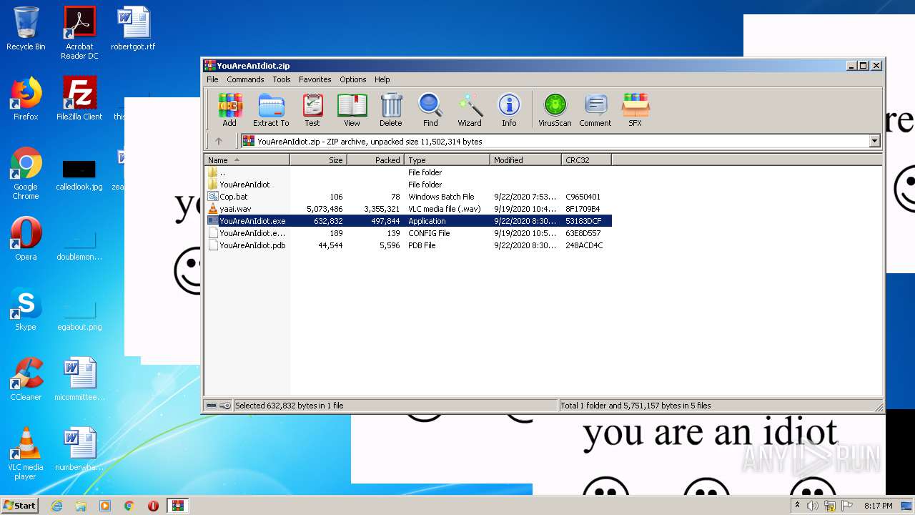Open the Tools menu
915x515 pixels.
click(x=282, y=79)
